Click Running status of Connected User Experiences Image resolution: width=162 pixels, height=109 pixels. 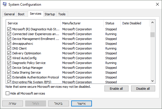111,34
